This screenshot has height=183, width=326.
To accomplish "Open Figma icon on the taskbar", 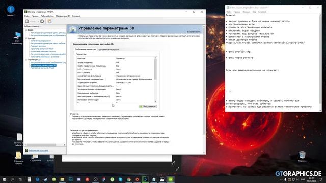I will (104, 179).
